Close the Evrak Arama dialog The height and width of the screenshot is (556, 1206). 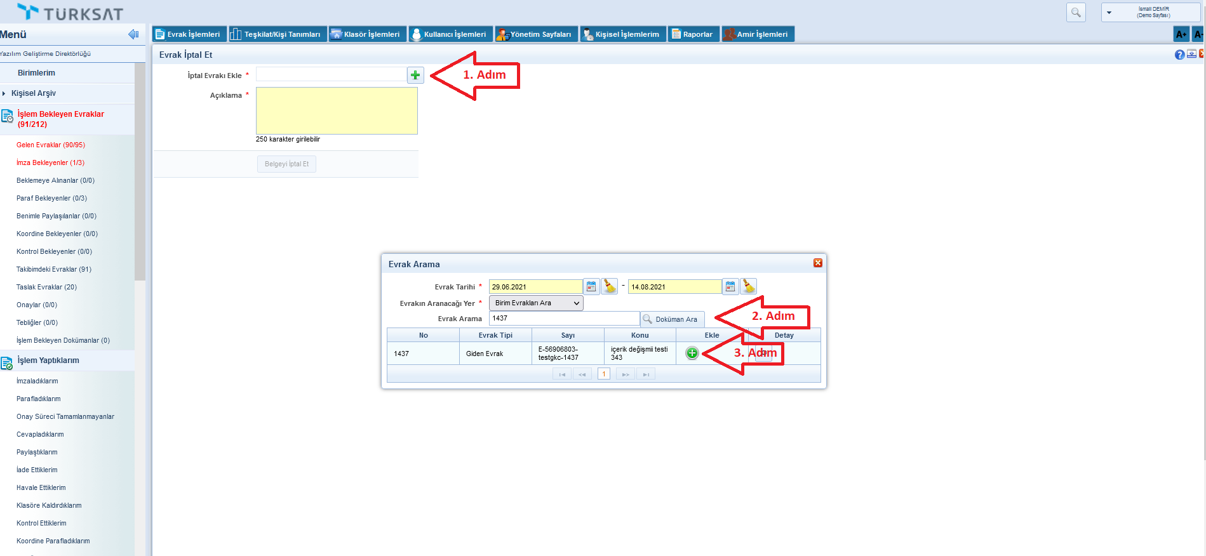[x=817, y=263]
